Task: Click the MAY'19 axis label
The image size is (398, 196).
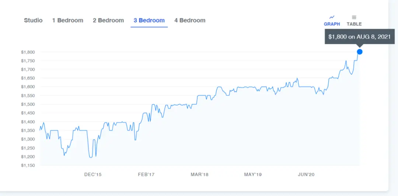Action: pyautogui.click(x=253, y=175)
